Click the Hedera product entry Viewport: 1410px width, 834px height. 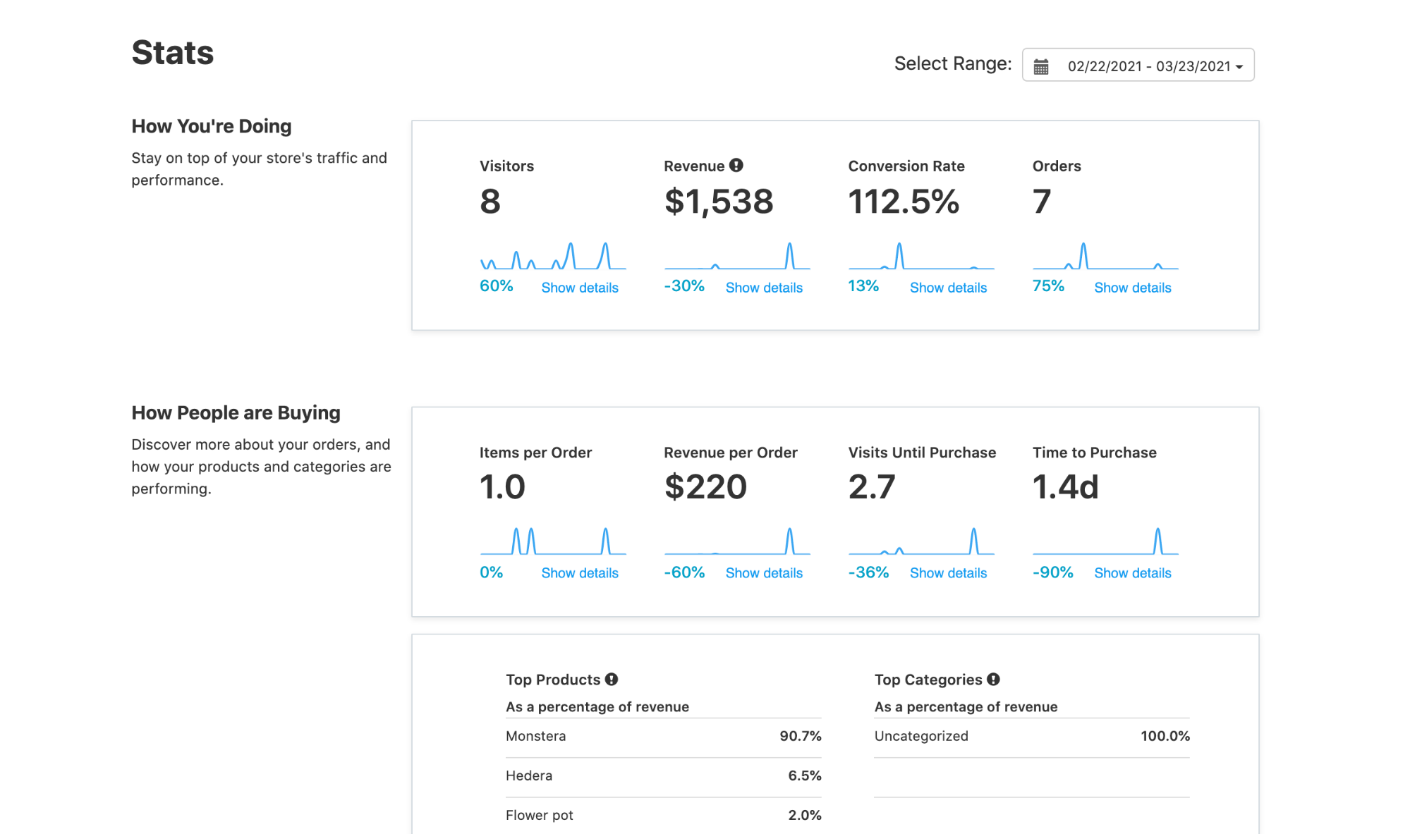tap(663, 775)
